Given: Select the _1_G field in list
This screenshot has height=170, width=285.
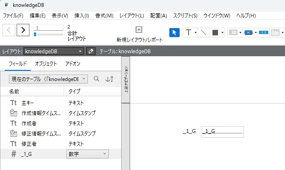Looking at the screenshot, I should point(61,154).
